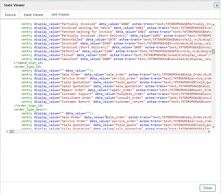This screenshot has height=194, width=221.
Task: Click the vertical scrollbar thumb
Action: (213, 52)
